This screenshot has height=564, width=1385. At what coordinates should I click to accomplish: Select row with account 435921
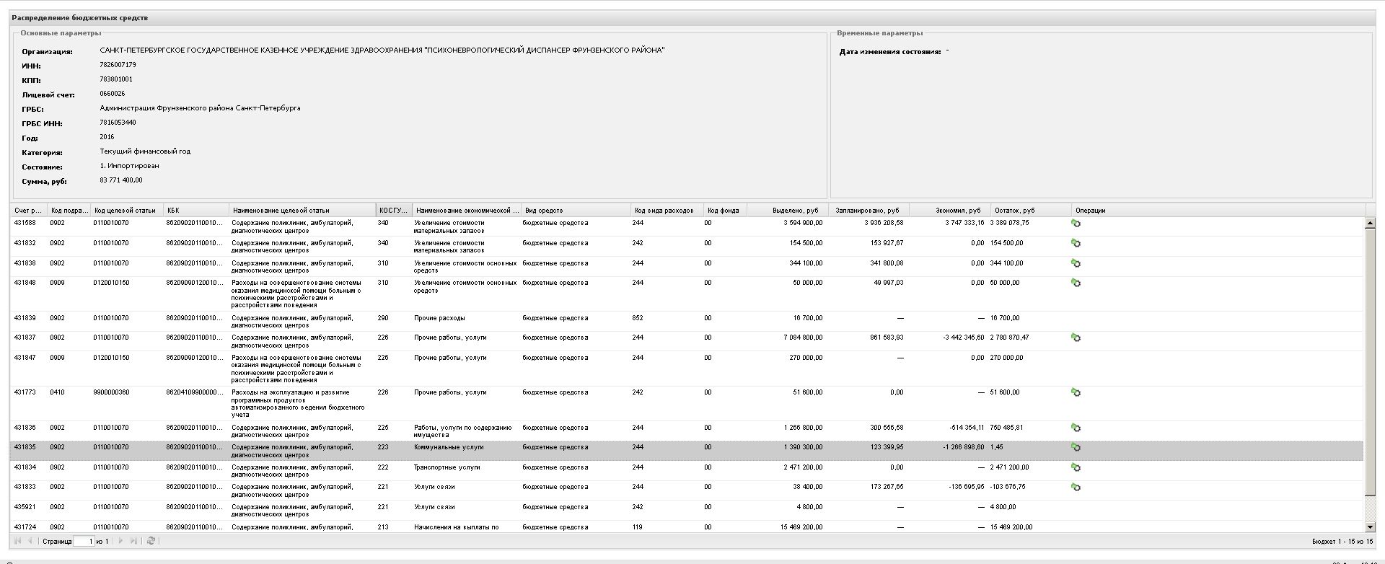coord(687,511)
